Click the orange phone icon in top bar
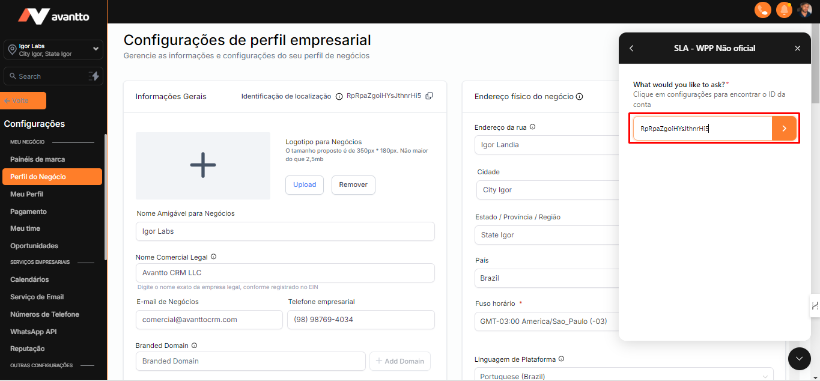820x381 pixels. click(762, 10)
